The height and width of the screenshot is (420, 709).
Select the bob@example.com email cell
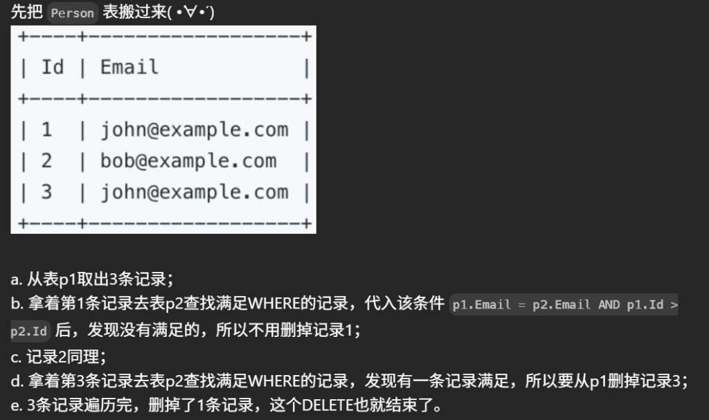pyautogui.click(x=188, y=161)
